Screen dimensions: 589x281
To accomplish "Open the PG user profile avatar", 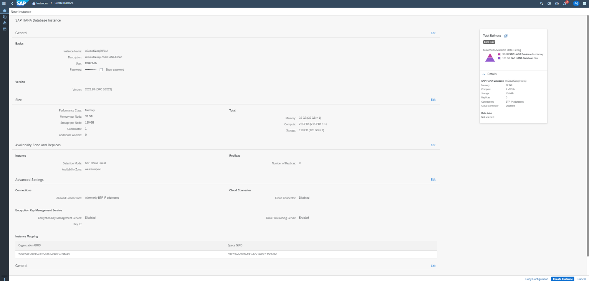I will coord(576,4).
